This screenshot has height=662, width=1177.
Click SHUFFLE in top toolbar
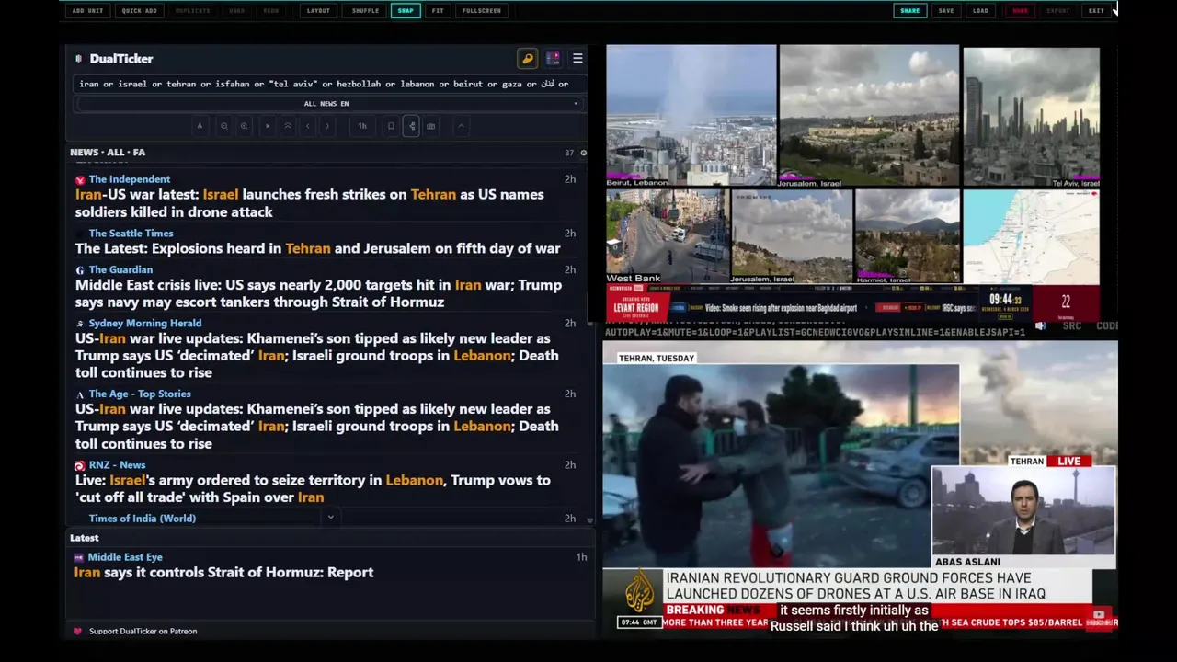tap(365, 11)
